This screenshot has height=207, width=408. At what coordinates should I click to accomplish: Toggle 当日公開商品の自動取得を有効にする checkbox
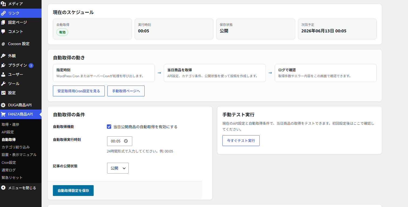pyautogui.click(x=109, y=127)
